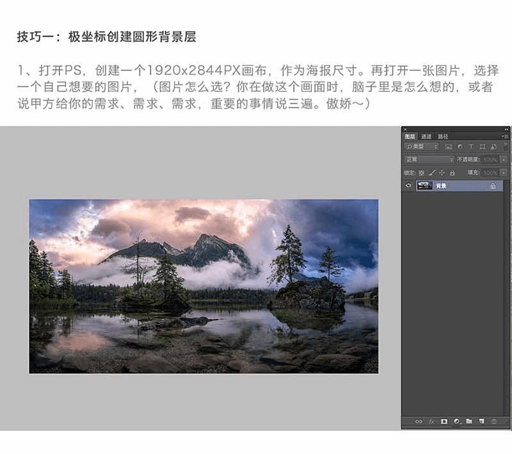This screenshot has height=454, width=512.
Task: Toggle lock transparent pixels
Action: click(x=422, y=173)
